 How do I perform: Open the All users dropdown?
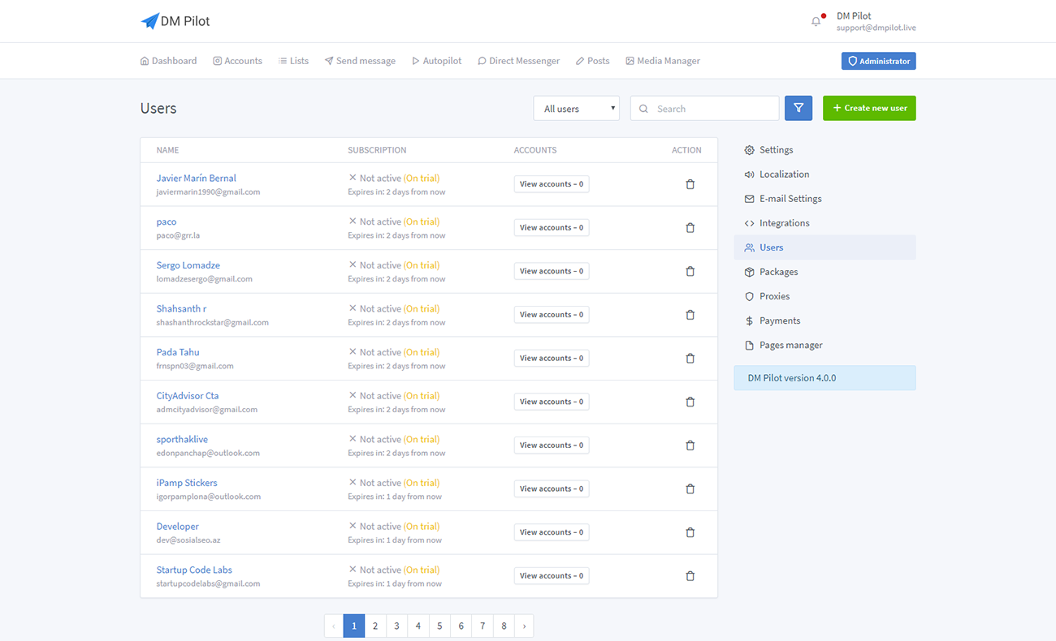click(577, 108)
